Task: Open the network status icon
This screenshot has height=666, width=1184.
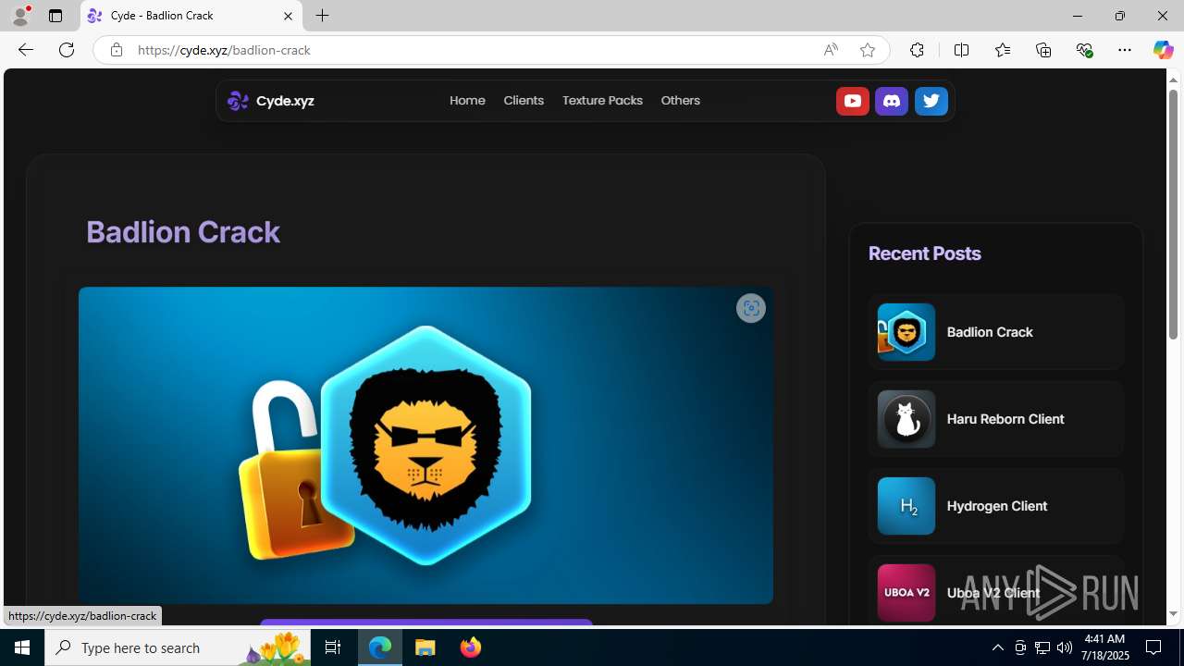Action: coord(1042,647)
